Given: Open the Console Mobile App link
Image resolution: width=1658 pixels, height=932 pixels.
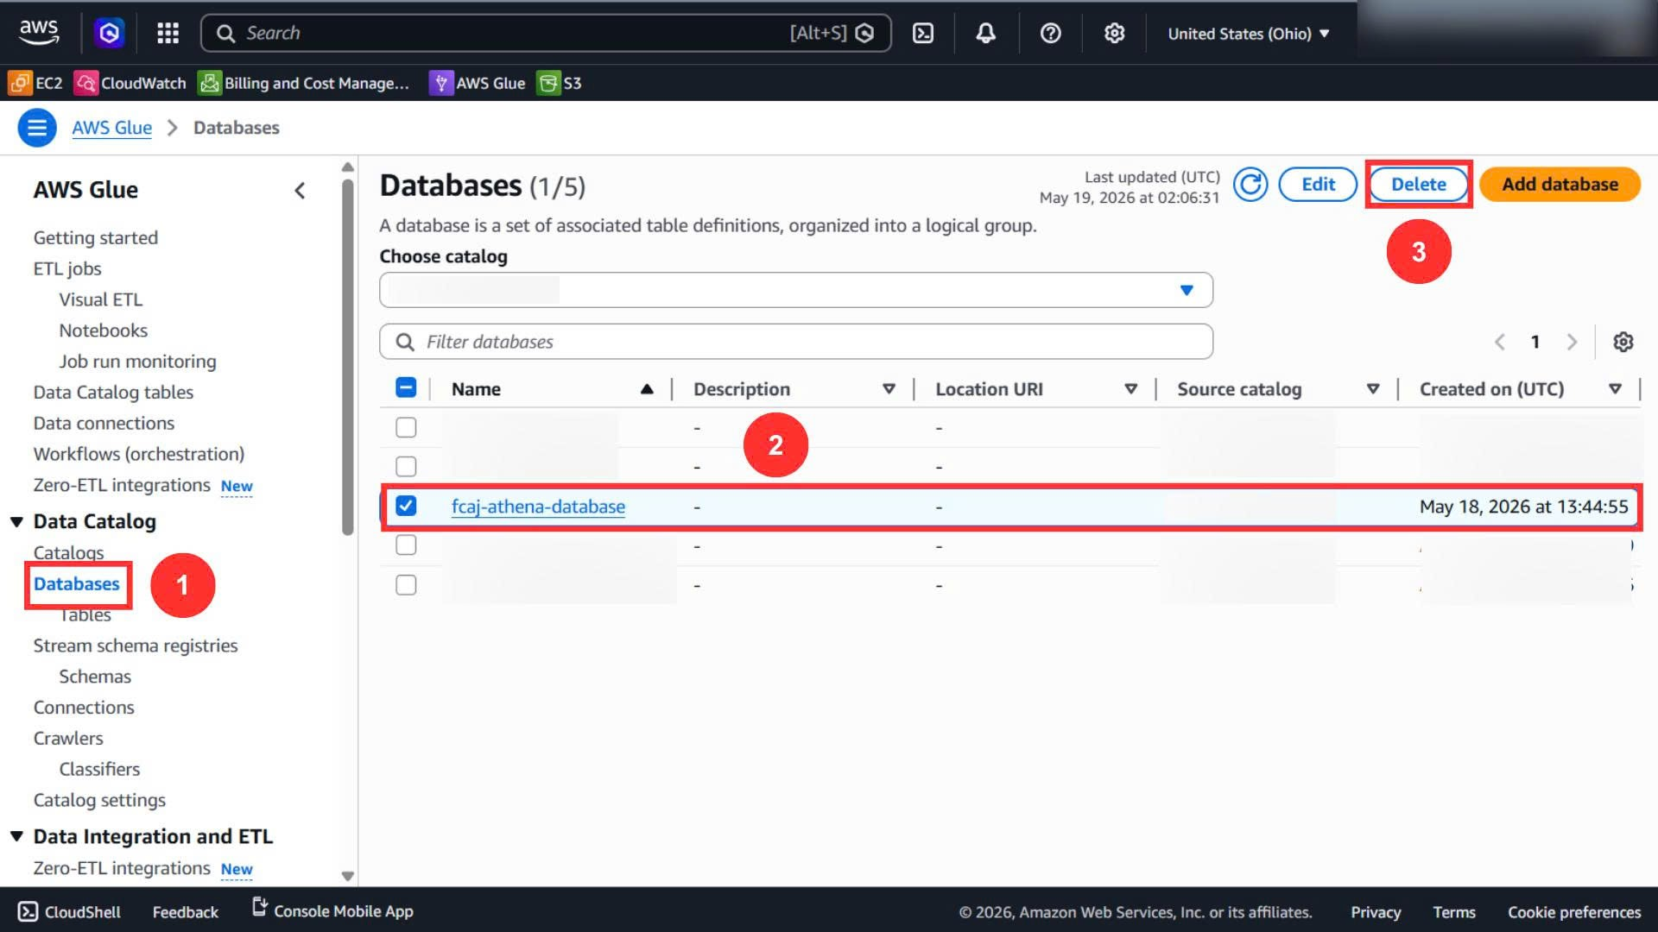Looking at the screenshot, I should click(332, 910).
